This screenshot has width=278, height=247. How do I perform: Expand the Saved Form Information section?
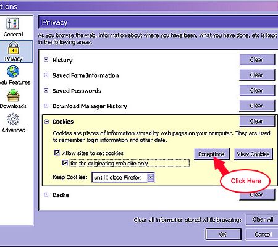(46, 75)
